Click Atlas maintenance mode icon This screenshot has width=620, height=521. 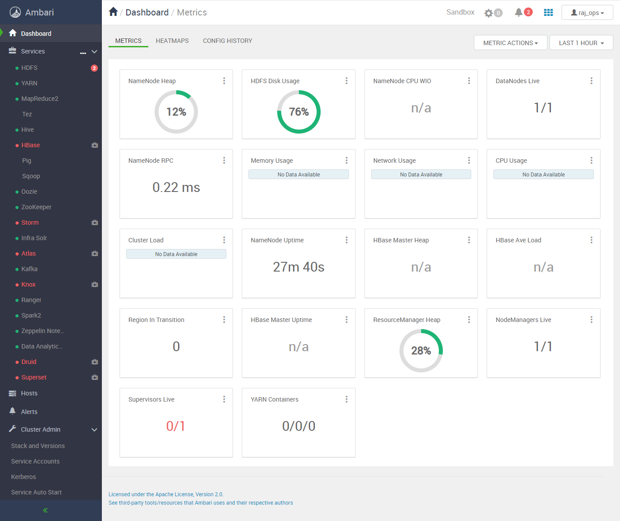95,254
